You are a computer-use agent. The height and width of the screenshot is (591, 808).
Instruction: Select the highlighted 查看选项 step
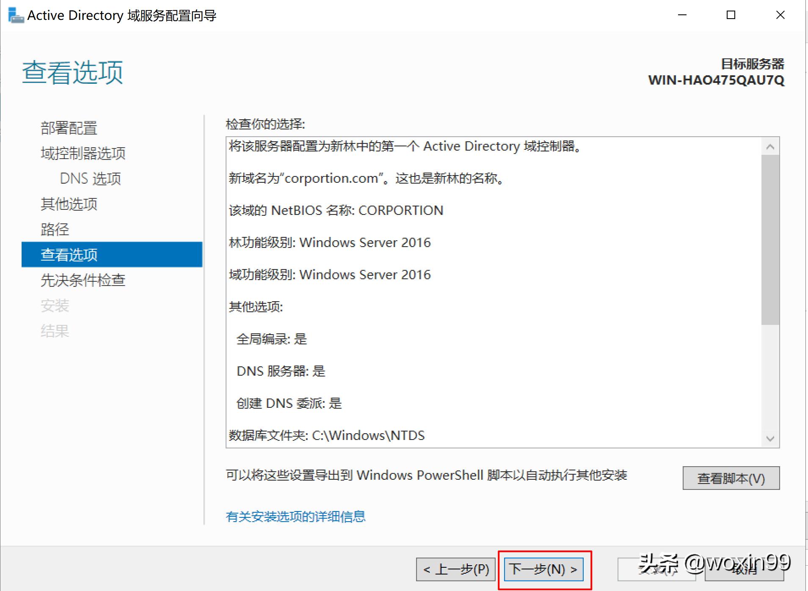(x=69, y=255)
